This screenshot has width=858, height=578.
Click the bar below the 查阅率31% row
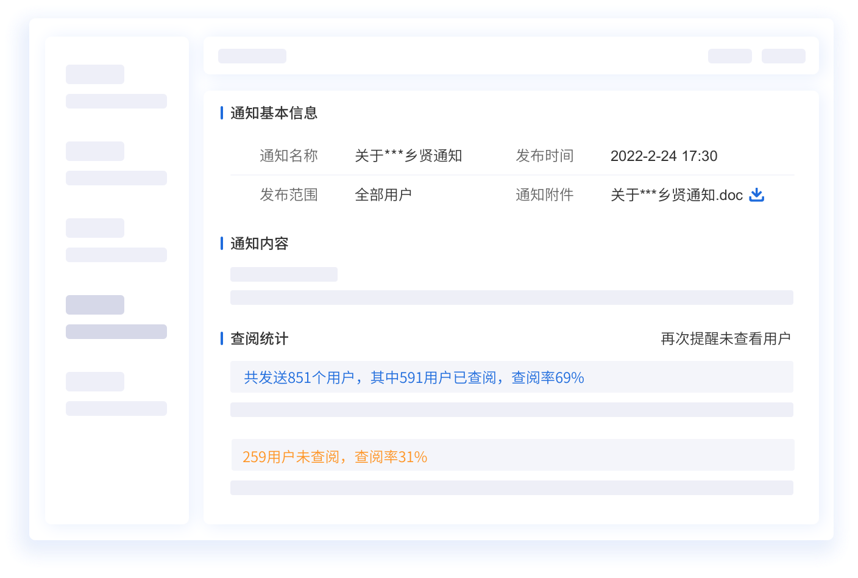click(511, 488)
